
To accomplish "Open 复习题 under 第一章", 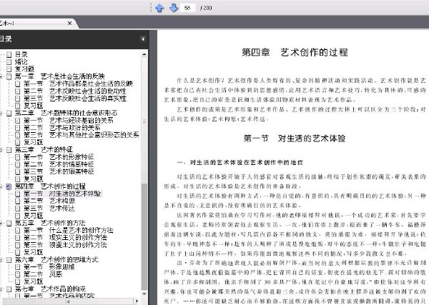I will coord(33,106).
